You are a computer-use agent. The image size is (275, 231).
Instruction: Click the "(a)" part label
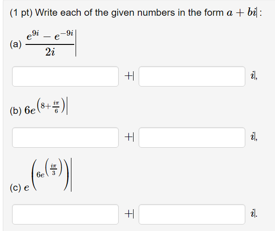coord(16,44)
